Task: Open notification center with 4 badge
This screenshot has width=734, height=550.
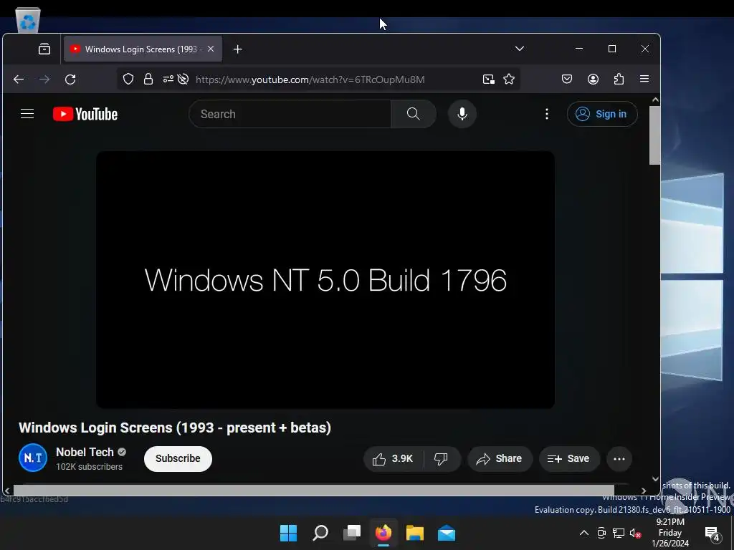Action: [712, 533]
